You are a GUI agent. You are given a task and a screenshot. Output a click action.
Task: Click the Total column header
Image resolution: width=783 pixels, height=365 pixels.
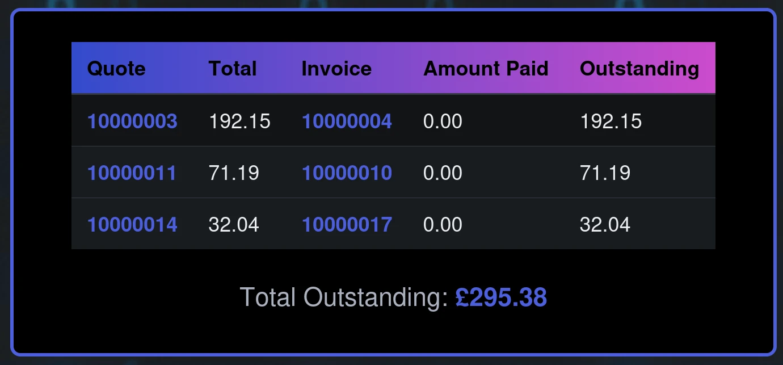point(233,69)
